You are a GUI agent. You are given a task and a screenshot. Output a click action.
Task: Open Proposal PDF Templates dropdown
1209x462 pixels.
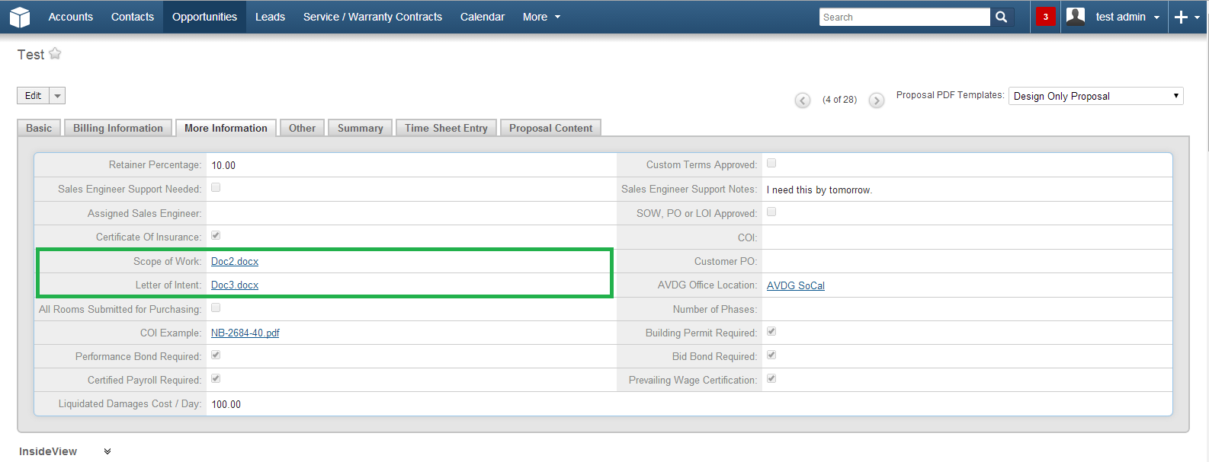(x=1095, y=96)
